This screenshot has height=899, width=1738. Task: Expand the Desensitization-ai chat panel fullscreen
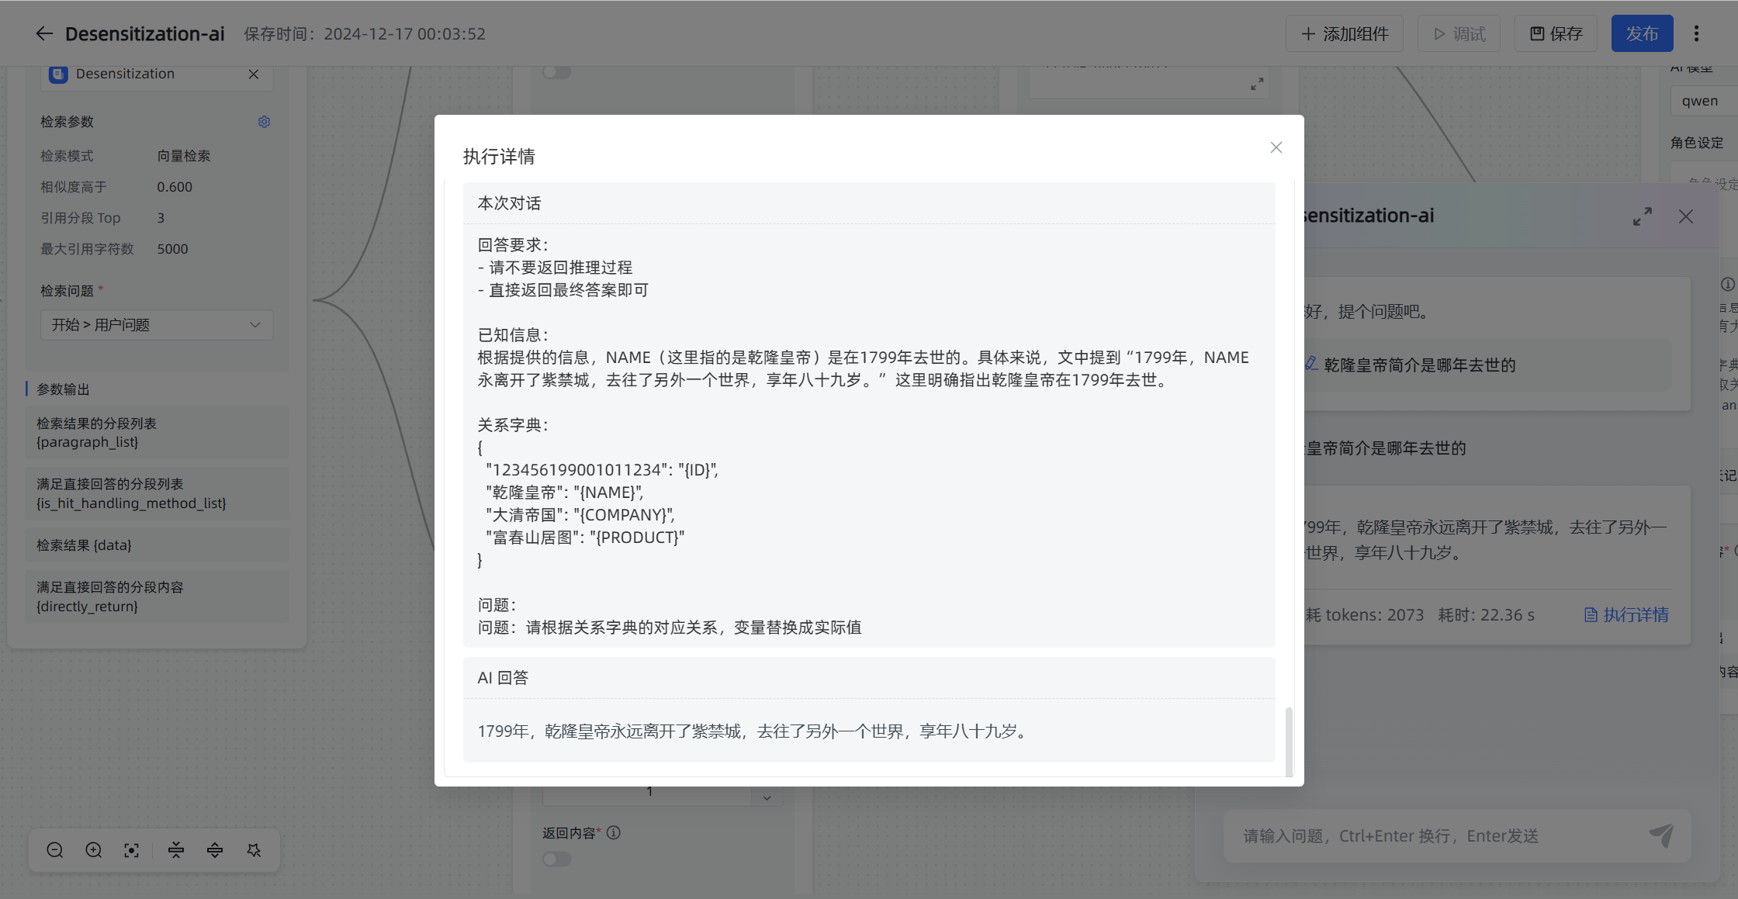[x=1643, y=216]
